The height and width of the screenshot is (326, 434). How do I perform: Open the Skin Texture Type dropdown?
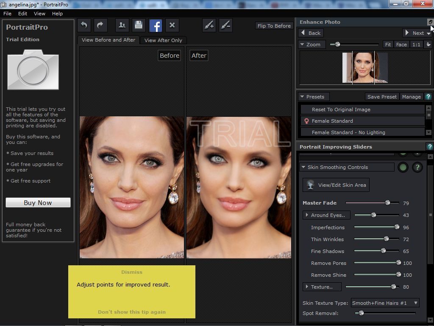click(x=385, y=303)
